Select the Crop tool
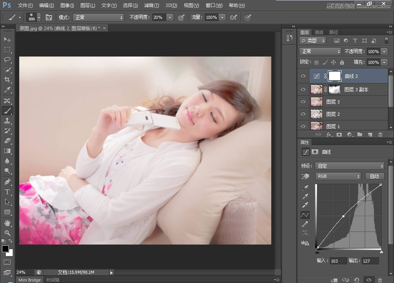Screen dimensions: 394x283 point(7,80)
